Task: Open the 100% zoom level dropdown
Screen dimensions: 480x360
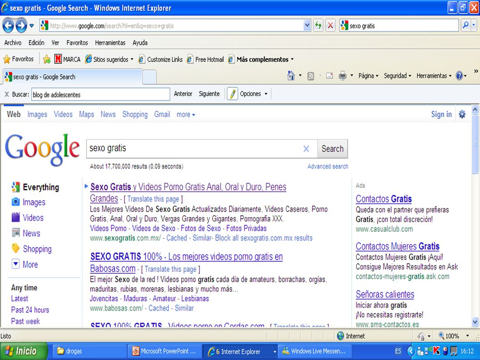Action: pos(467,336)
